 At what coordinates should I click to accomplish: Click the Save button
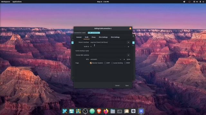pos(127,86)
